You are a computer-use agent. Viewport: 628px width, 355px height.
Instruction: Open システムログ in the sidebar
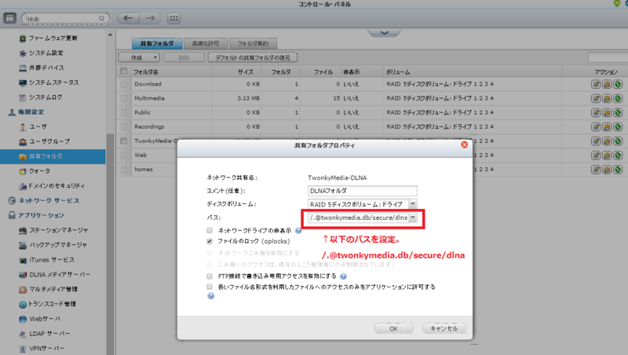(41, 97)
